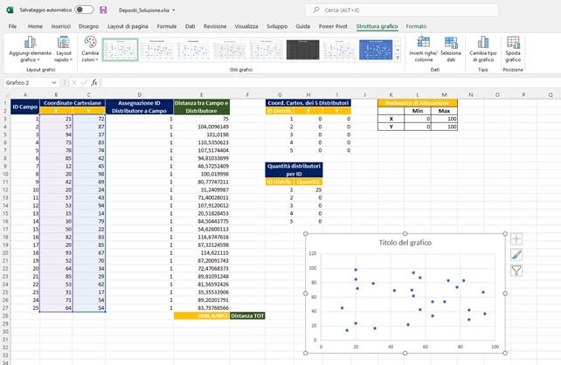This screenshot has height=365, width=561.
Task: Click the ID Campo header cell
Action: tap(25, 107)
